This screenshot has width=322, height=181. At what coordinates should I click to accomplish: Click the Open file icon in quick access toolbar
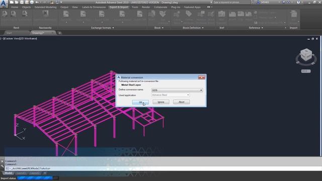tap(17, 2)
